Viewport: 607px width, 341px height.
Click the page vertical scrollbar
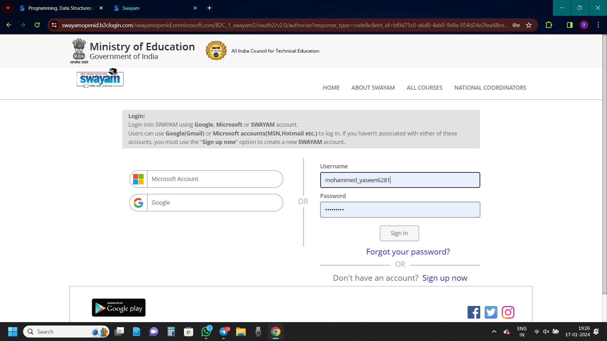pos(604,164)
